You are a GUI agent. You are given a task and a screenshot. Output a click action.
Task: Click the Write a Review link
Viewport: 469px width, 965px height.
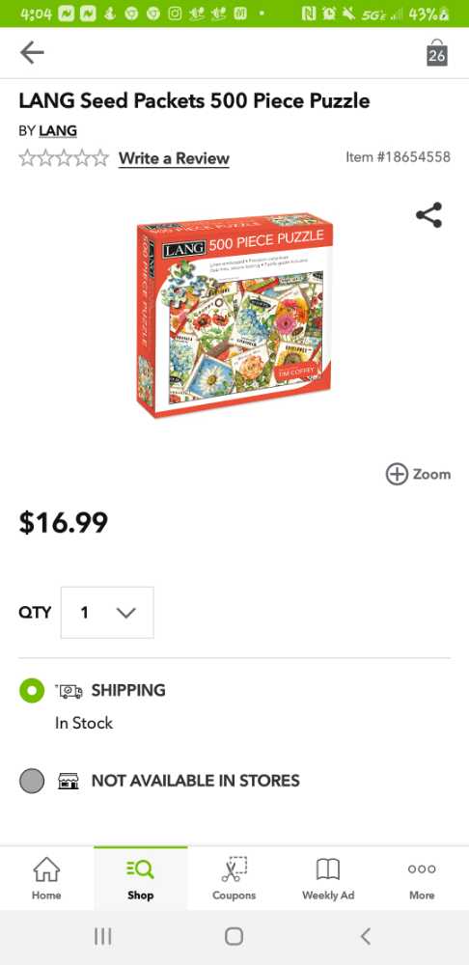click(174, 158)
